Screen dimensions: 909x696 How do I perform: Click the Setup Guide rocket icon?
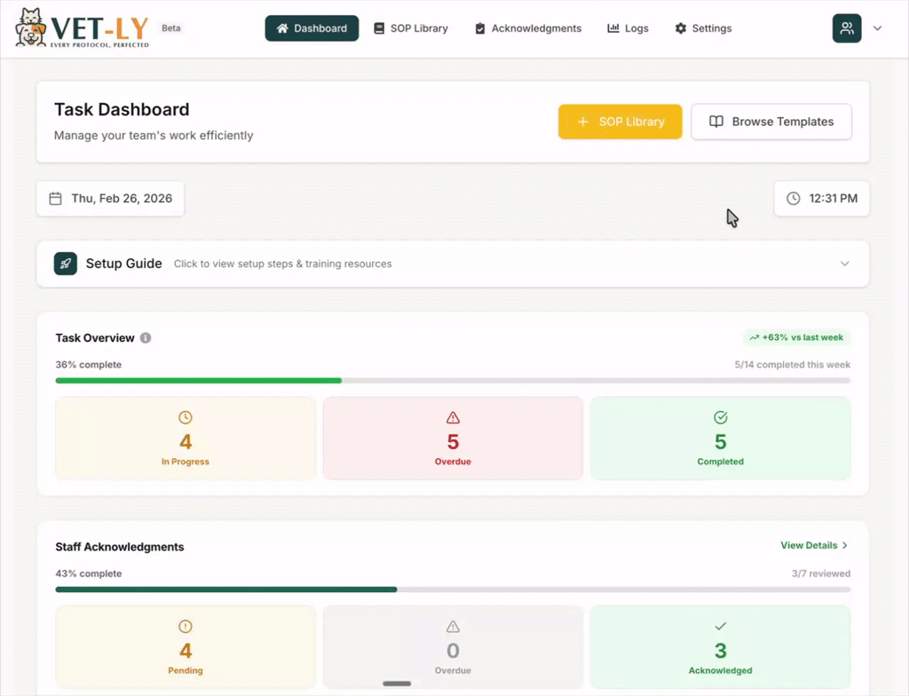pos(66,264)
